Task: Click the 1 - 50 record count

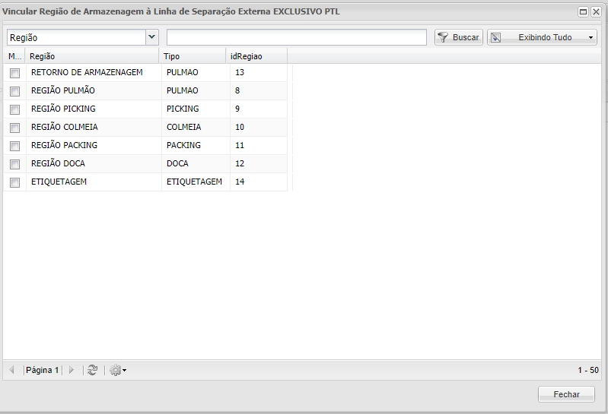Action: [588, 370]
